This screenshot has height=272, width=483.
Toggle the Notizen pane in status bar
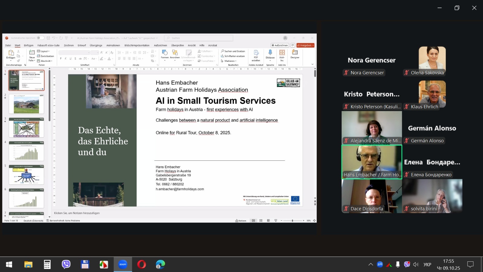coord(241,221)
